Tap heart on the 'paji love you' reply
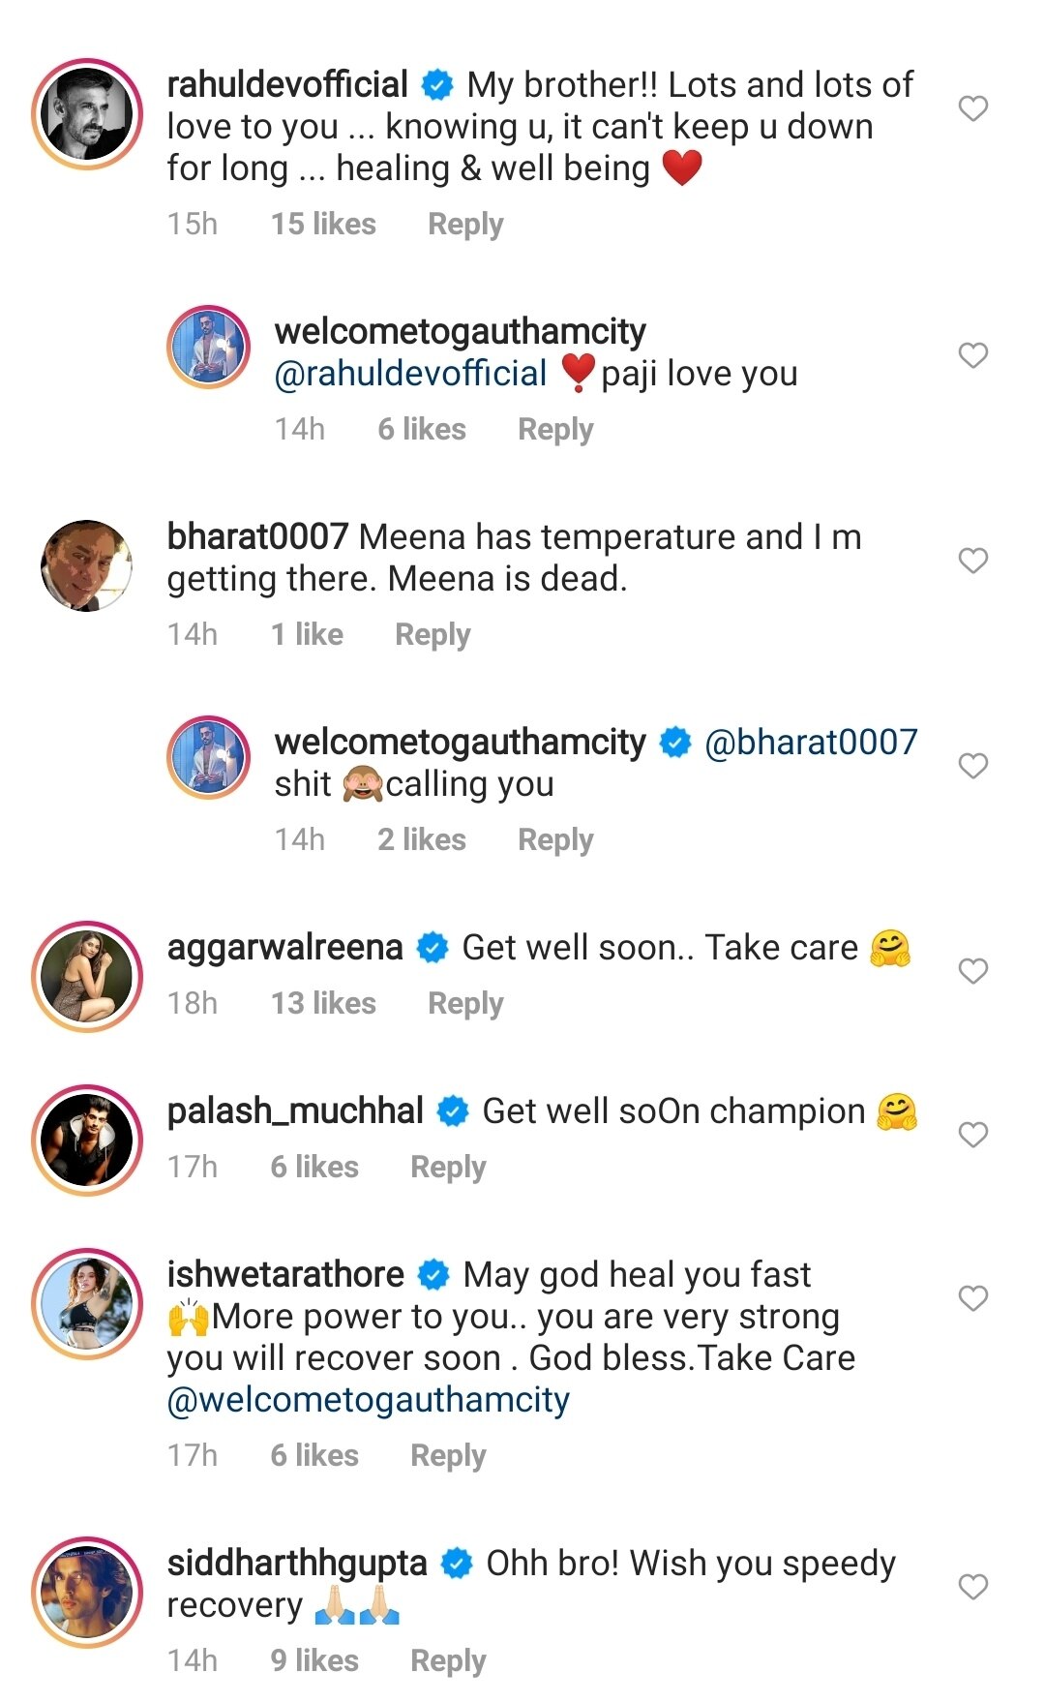The width and height of the screenshot is (1045, 1703). [x=972, y=355]
